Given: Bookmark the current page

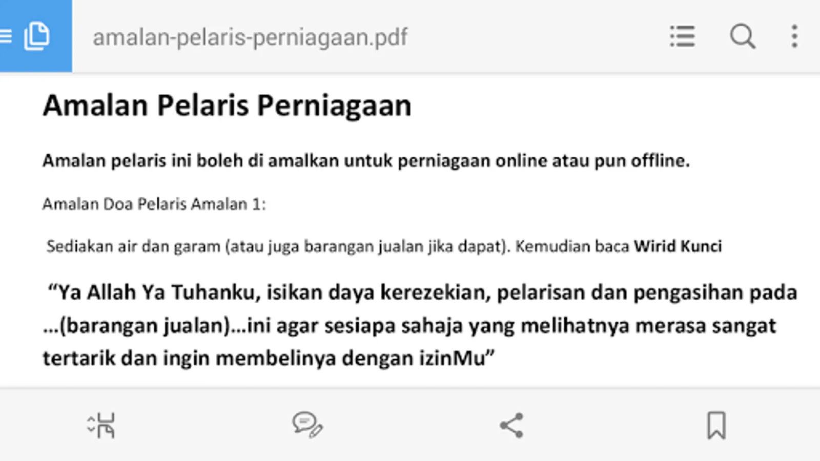Looking at the screenshot, I should click(x=716, y=425).
